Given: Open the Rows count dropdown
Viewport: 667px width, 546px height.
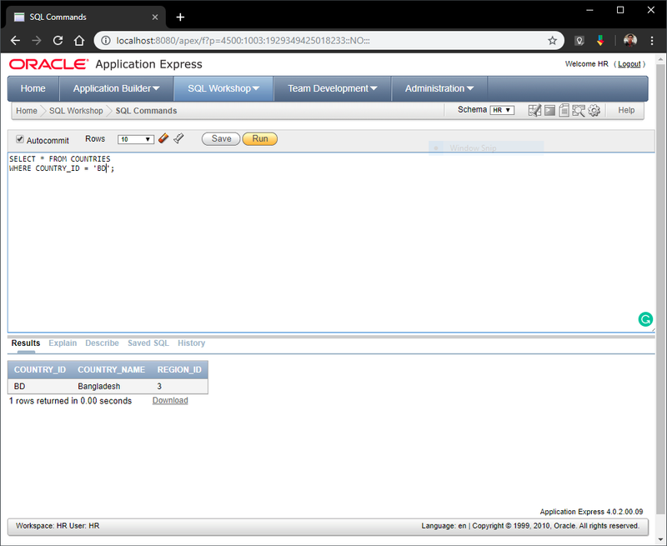Looking at the screenshot, I should pos(136,139).
